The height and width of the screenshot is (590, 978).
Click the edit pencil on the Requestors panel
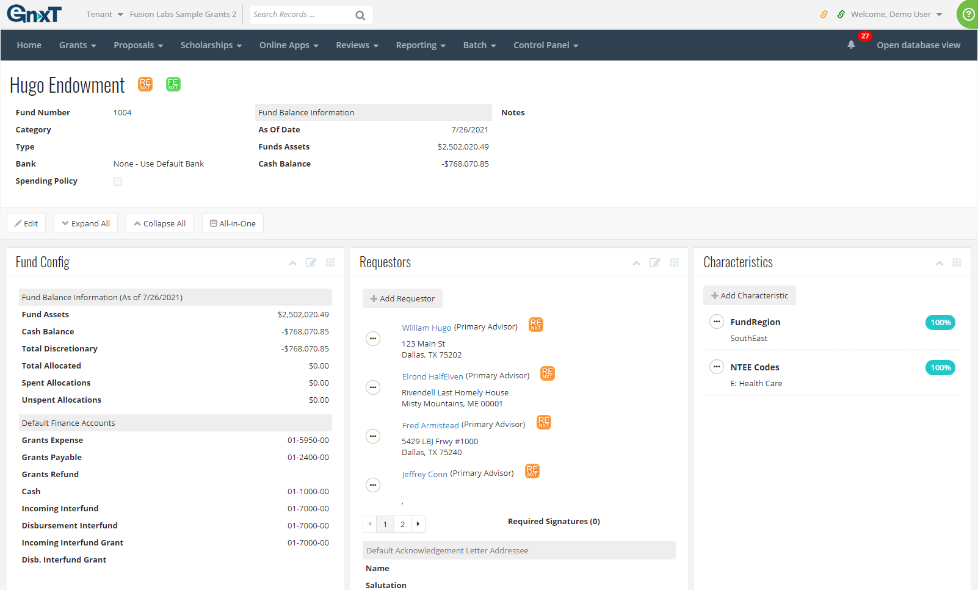click(654, 262)
